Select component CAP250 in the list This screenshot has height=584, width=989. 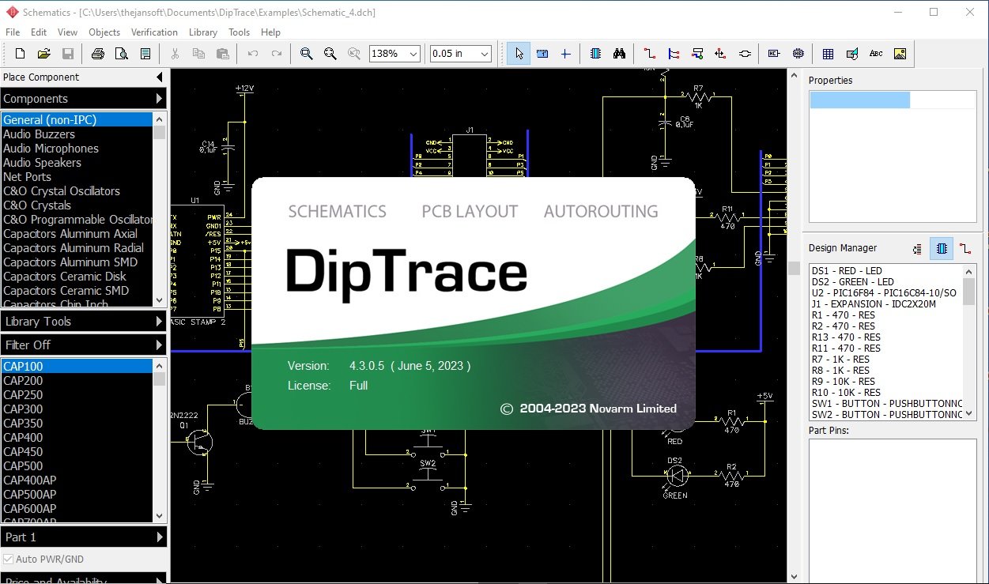(77, 395)
